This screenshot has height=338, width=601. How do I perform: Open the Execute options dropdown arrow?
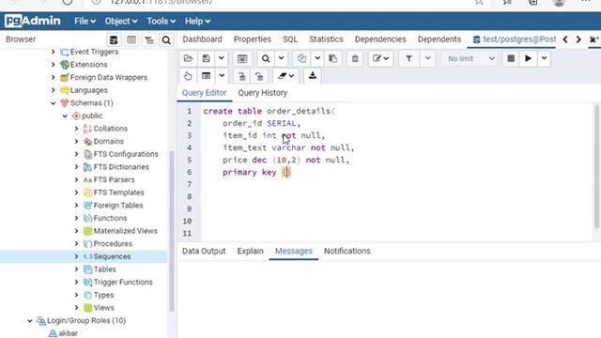pos(544,58)
